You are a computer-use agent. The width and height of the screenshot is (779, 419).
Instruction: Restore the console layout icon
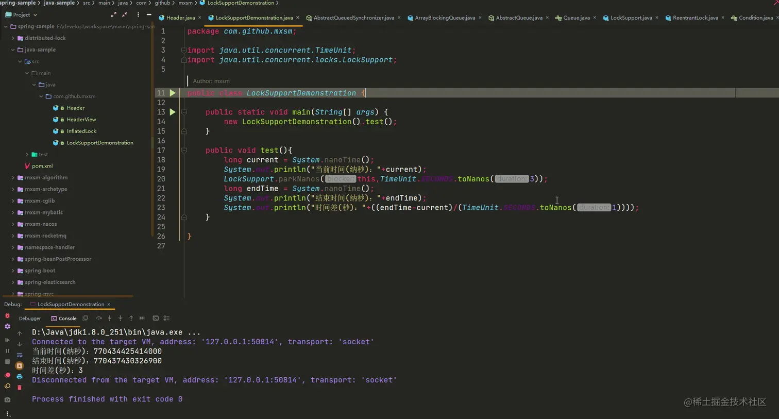point(86,319)
